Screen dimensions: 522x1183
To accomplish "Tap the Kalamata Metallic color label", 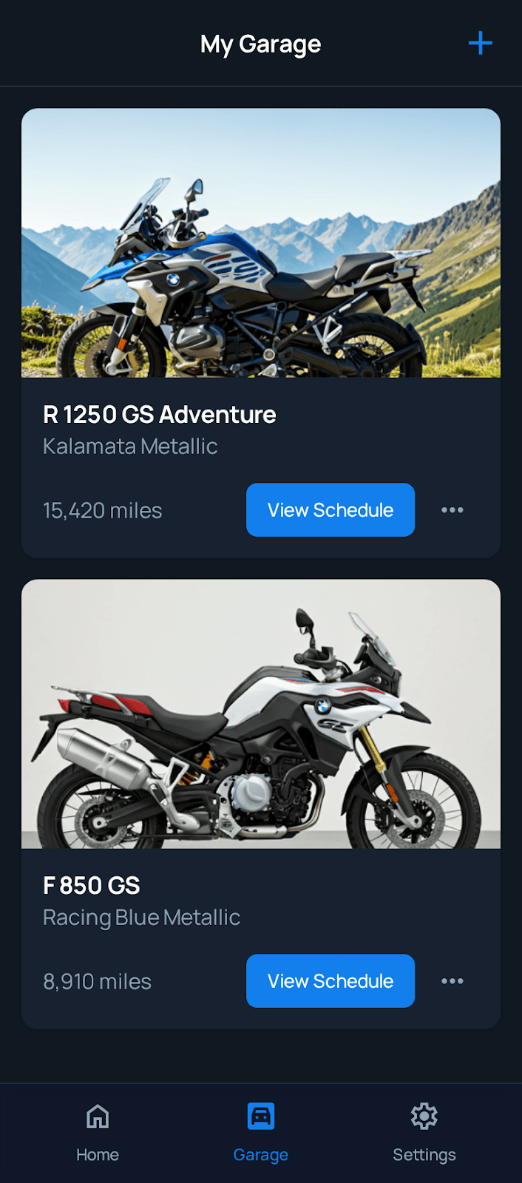I will (129, 446).
